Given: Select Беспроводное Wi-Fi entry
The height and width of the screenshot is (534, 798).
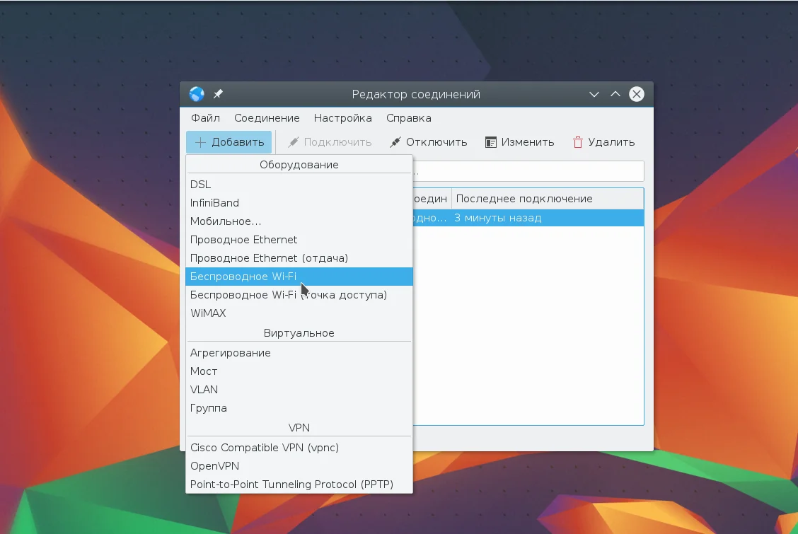Looking at the screenshot, I should (x=299, y=276).
